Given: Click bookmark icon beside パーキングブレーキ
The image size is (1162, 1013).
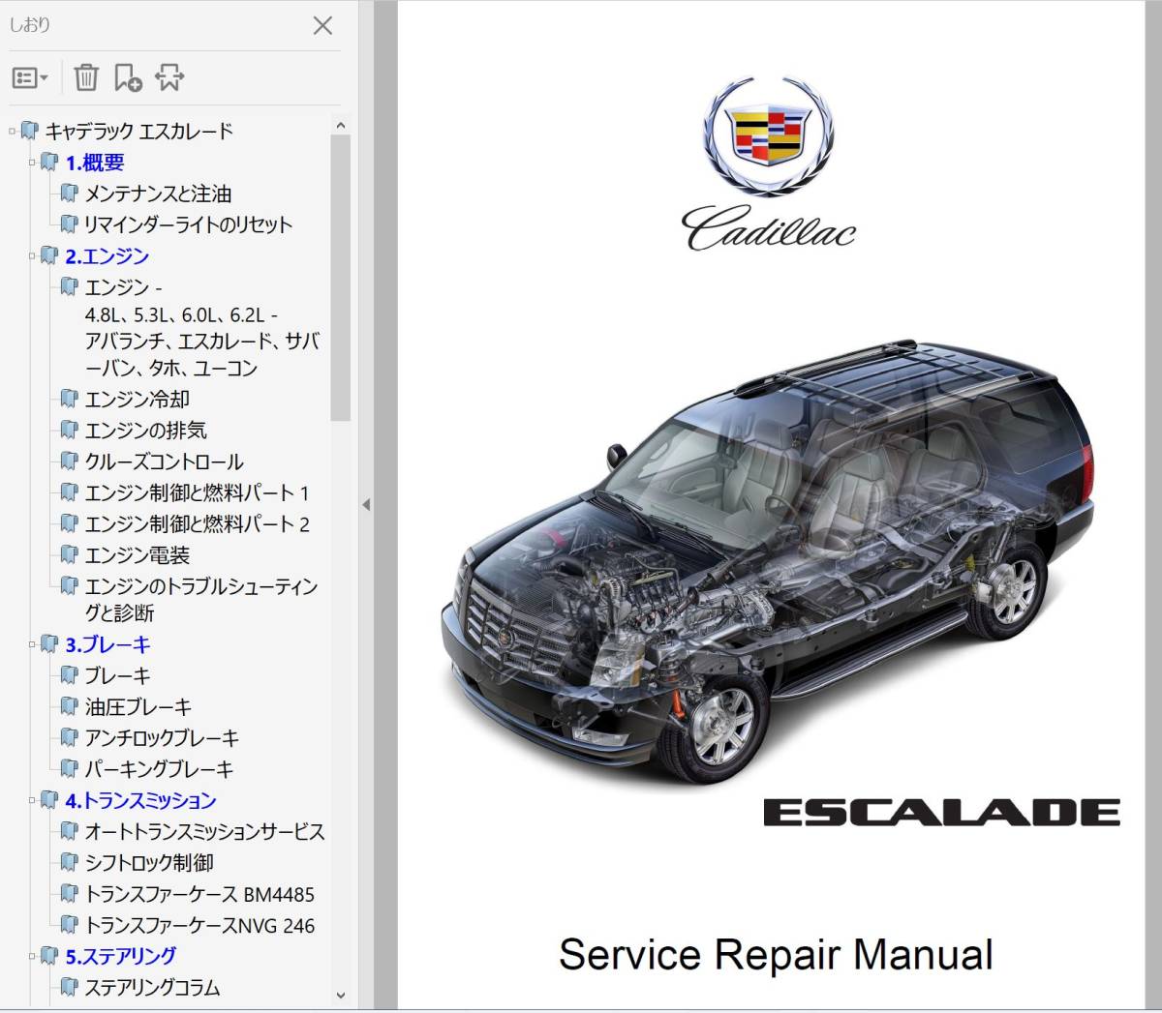Looking at the screenshot, I should 69,768.
